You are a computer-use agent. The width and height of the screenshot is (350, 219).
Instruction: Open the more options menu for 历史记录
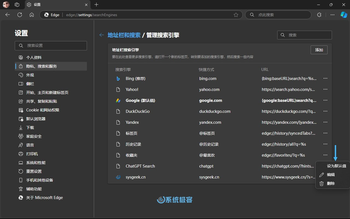325,144
